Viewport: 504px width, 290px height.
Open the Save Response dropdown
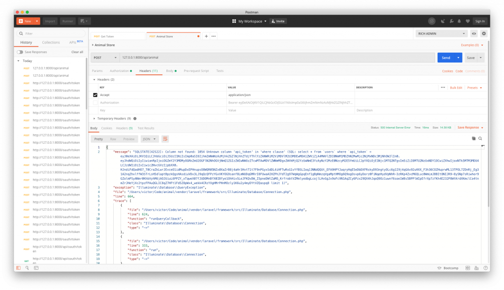click(470, 128)
